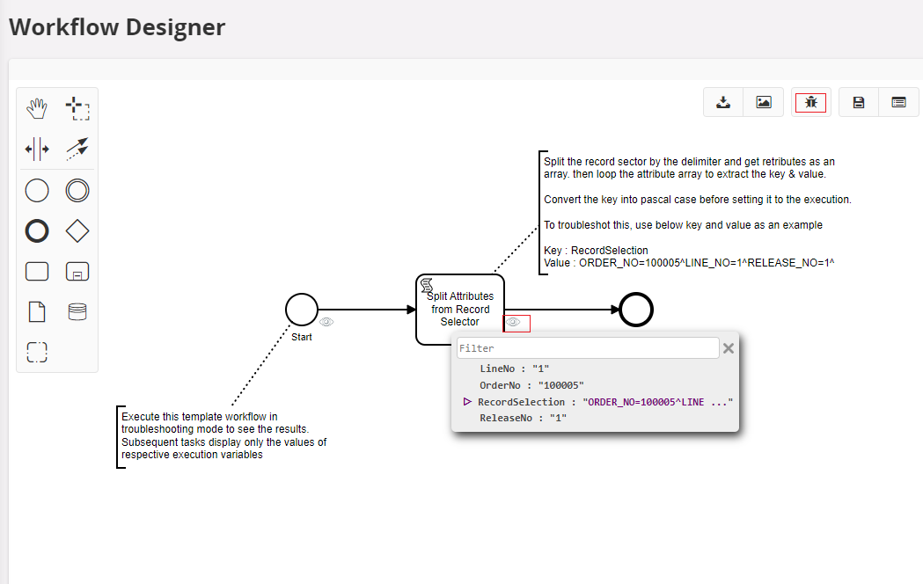The image size is (923, 584).
Task: Pick the intermediate event shape
Action: 77,191
